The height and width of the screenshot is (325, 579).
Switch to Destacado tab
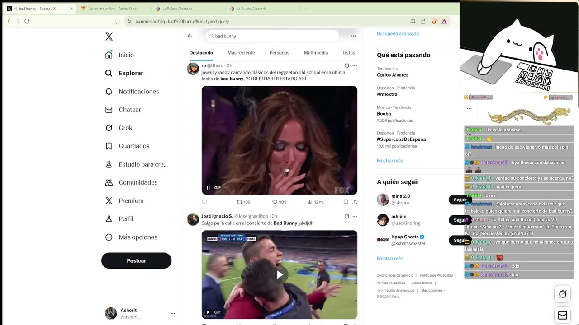point(201,53)
